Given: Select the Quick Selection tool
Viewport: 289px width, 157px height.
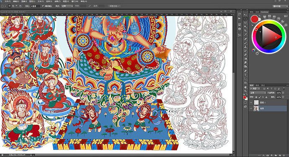Looking at the screenshot, I should click(x=245, y=26).
